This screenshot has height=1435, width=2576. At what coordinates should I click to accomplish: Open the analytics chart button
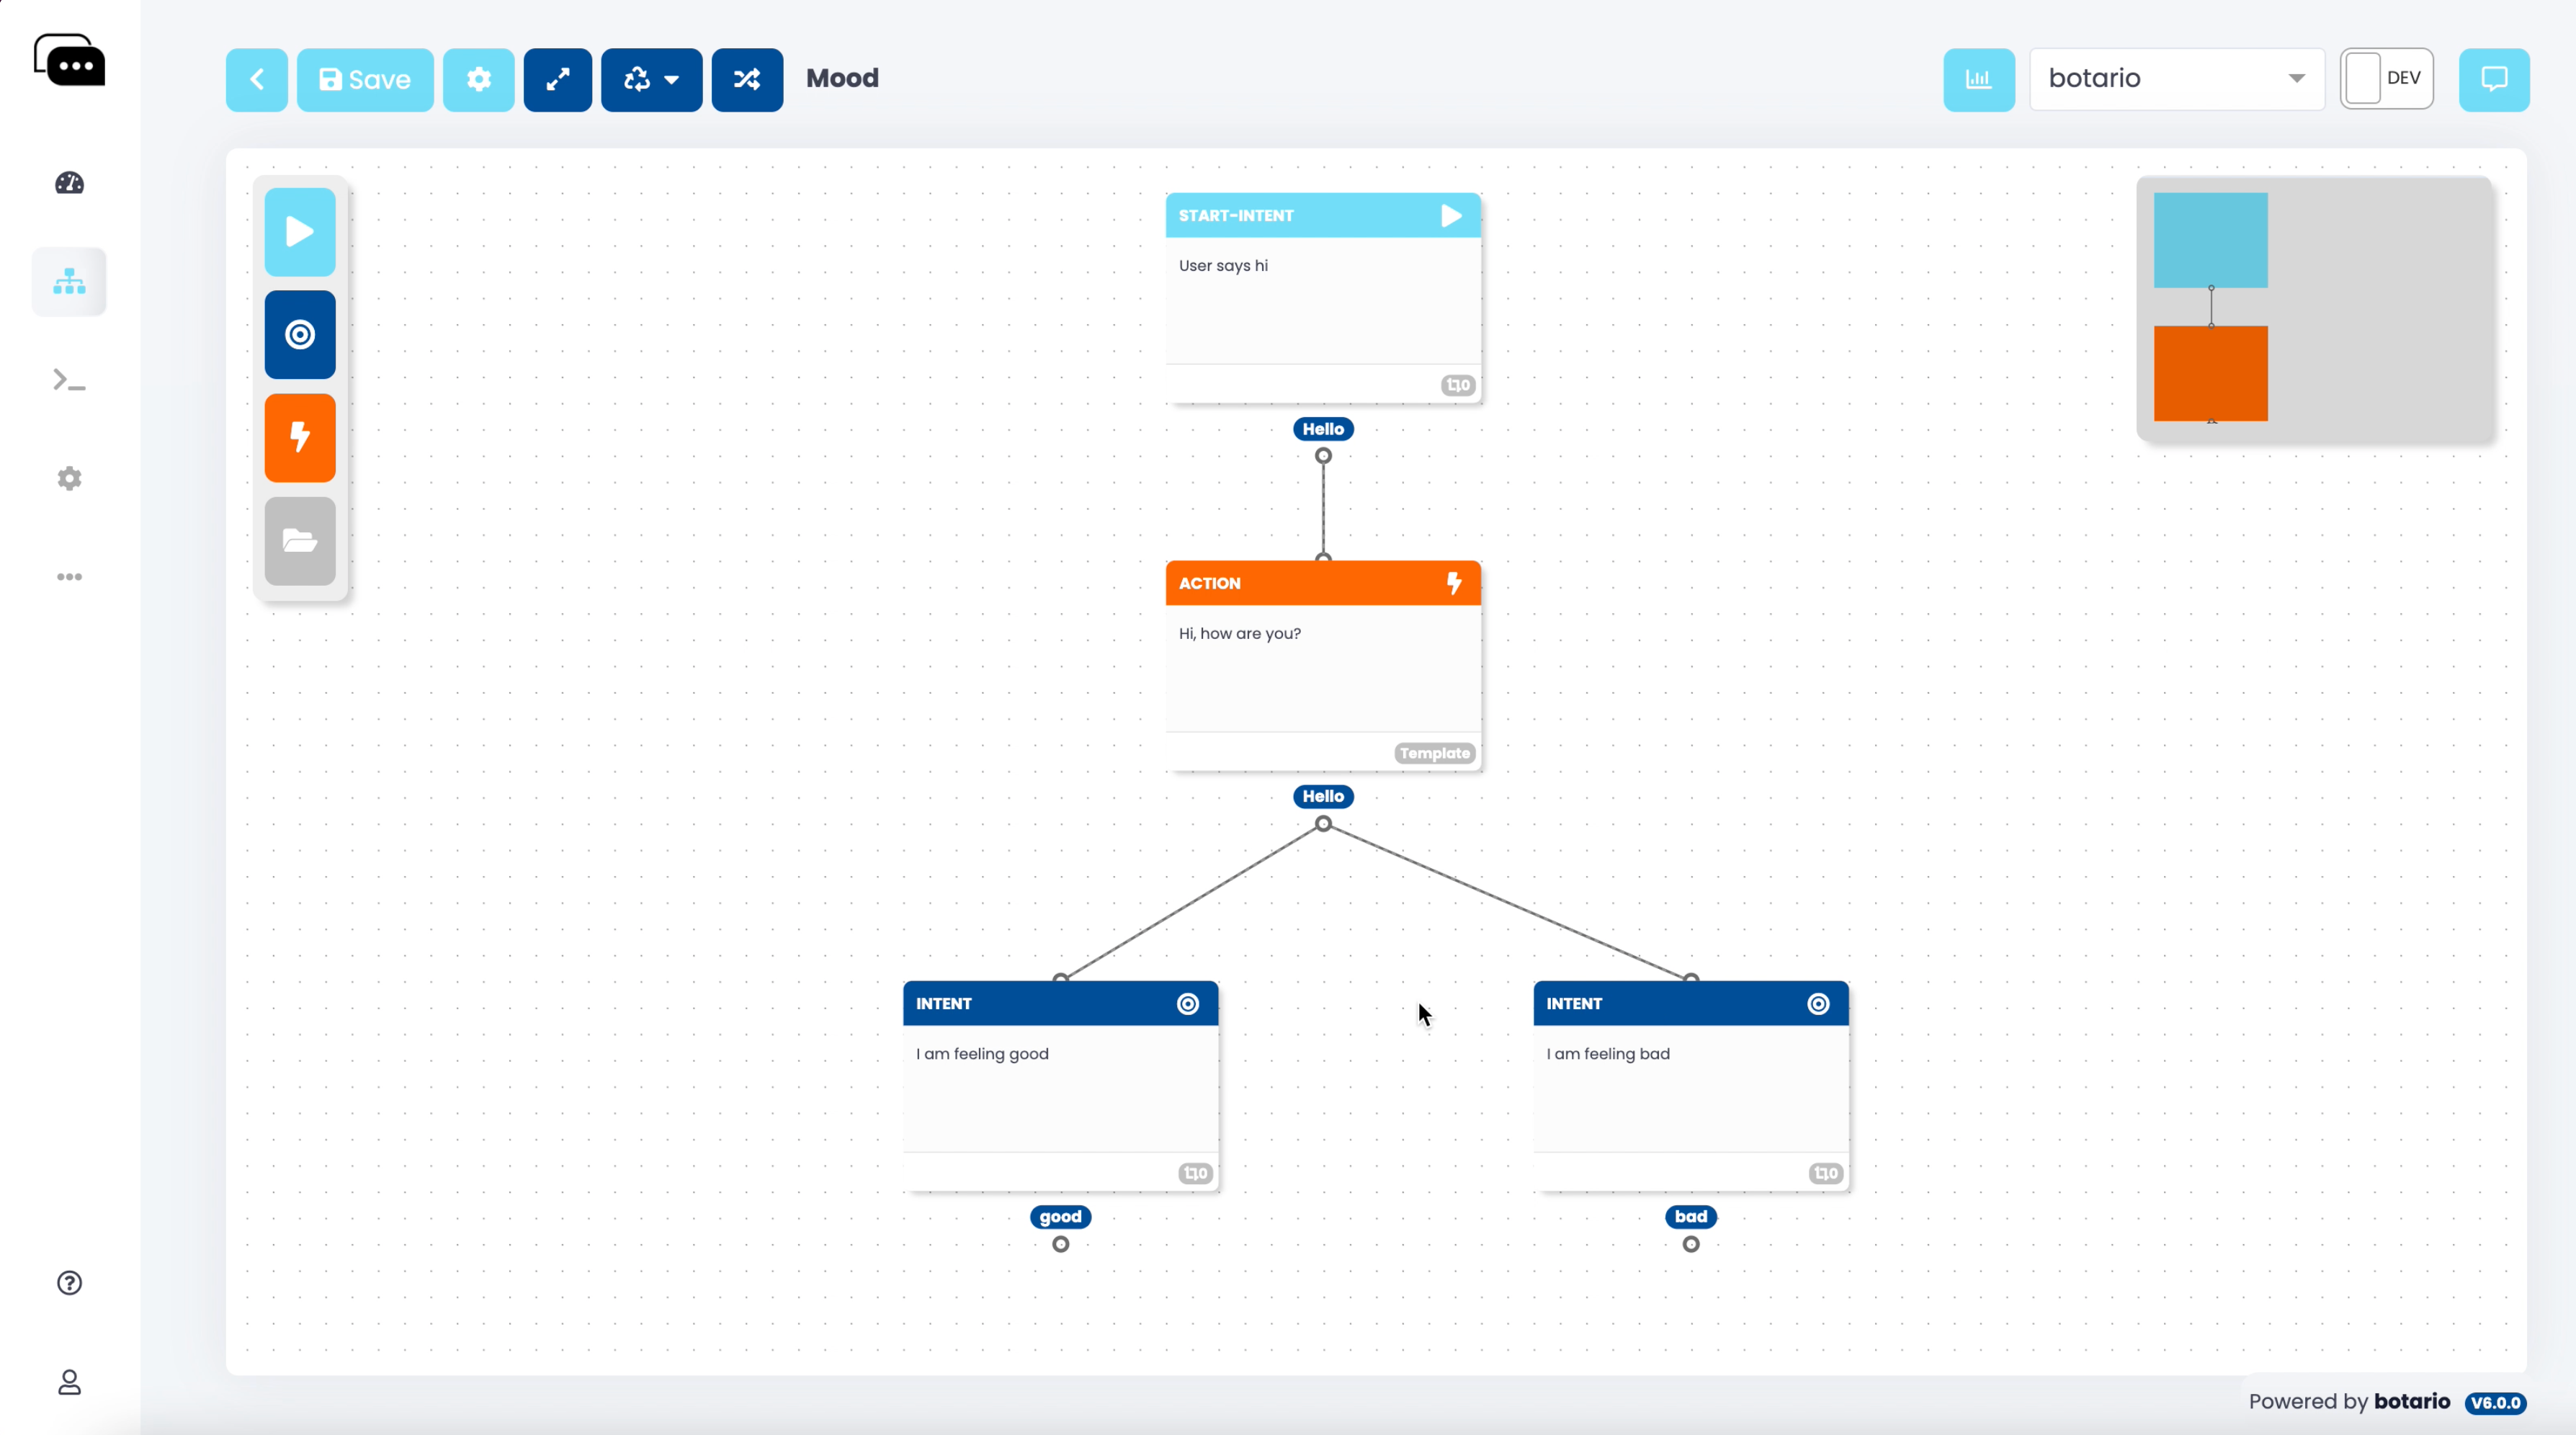click(x=1978, y=79)
